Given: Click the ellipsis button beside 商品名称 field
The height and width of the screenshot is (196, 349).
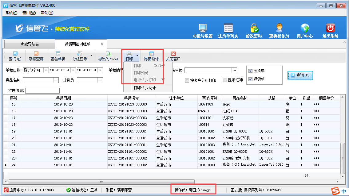Looking at the screenshot, I should pyautogui.click(x=56, y=80).
